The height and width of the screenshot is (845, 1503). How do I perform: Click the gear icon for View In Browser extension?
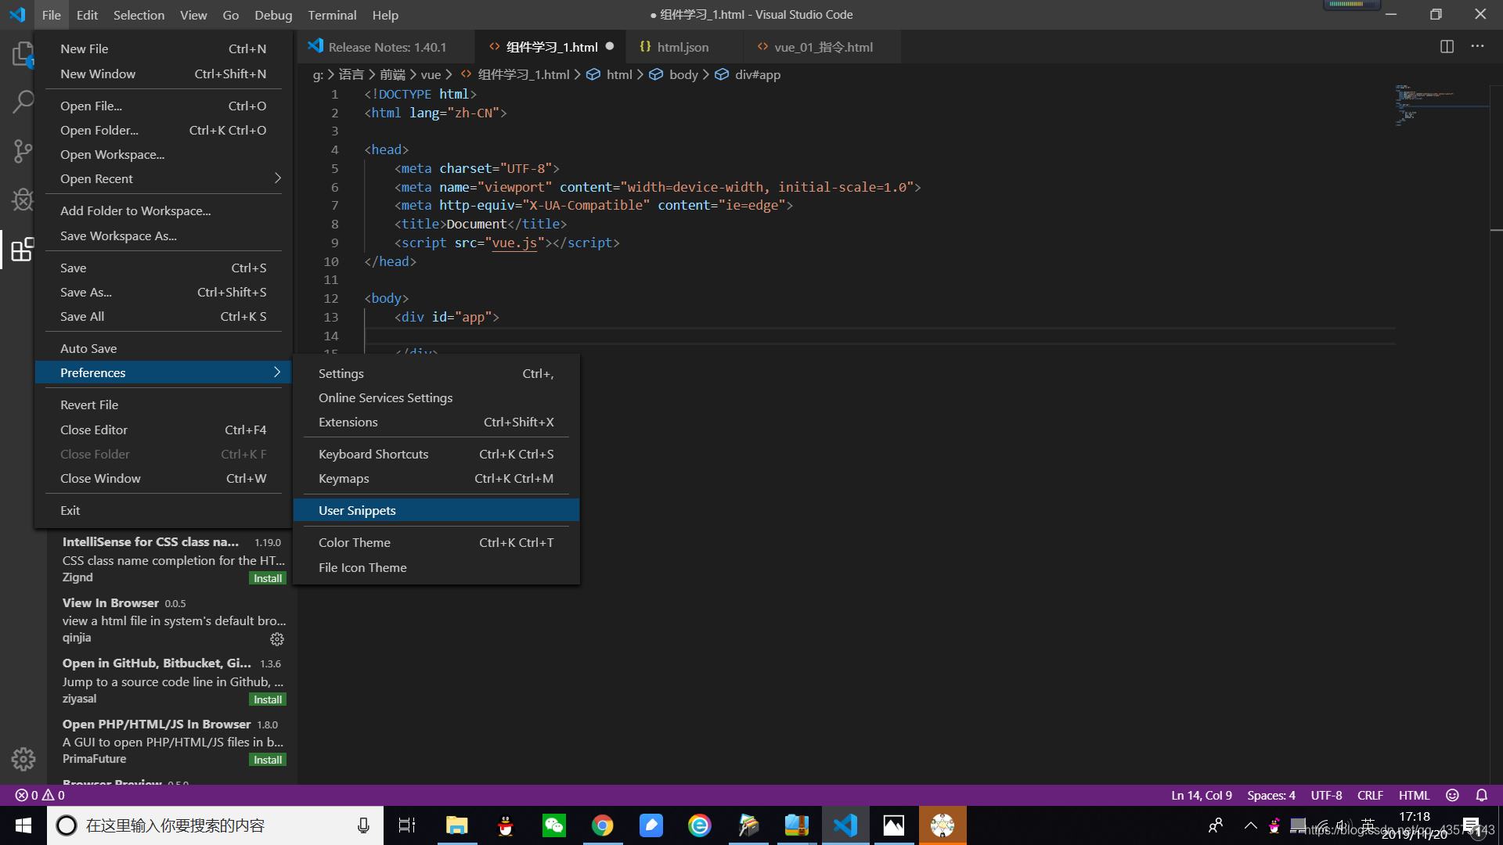(x=277, y=639)
